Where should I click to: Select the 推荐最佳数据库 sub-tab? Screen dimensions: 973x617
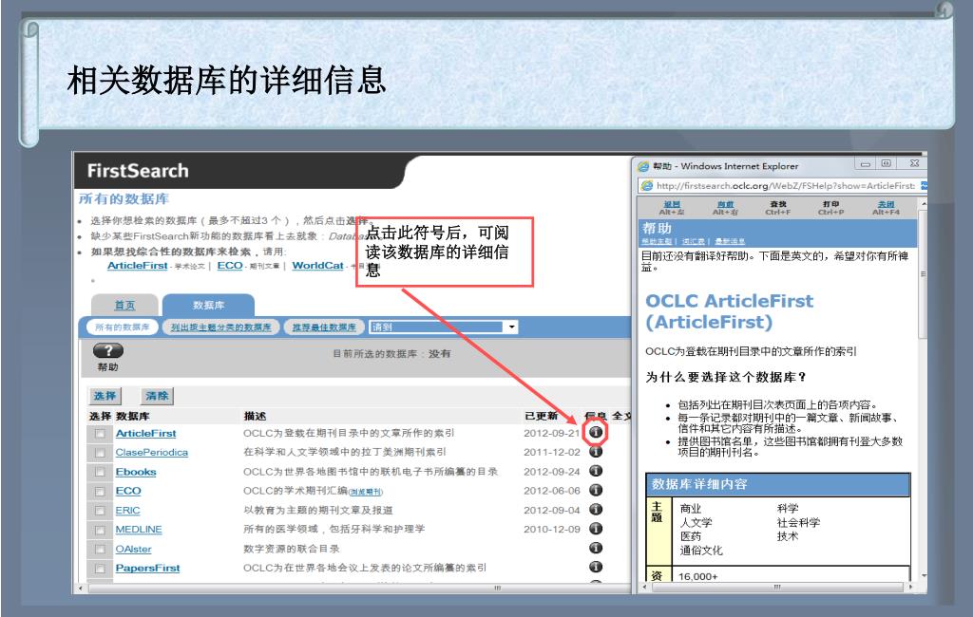(324, 327)
